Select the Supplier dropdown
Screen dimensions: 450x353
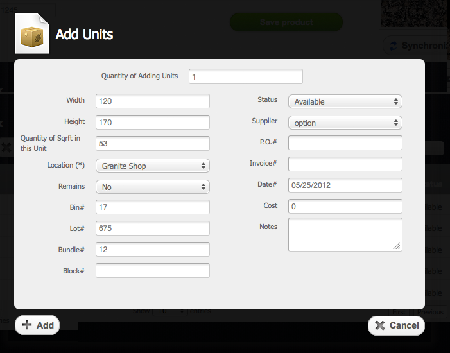pyautogui.click(x=345, y=123)
